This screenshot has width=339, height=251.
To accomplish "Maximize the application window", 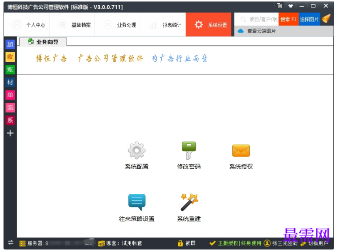I will coord(313,6).
